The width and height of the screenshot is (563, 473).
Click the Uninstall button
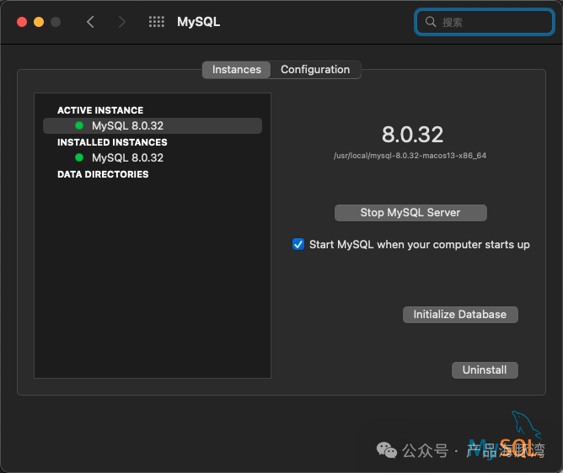pos(485,370)
